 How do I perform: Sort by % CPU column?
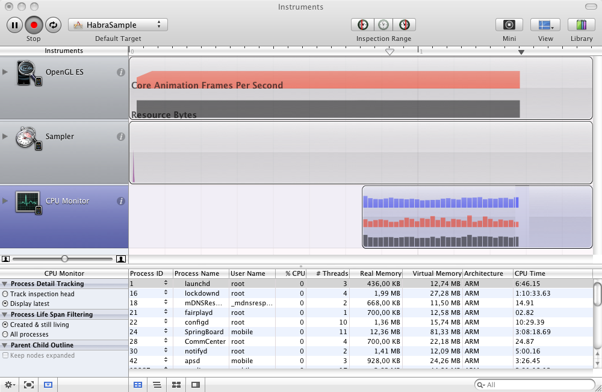click(x=291, y=273)
